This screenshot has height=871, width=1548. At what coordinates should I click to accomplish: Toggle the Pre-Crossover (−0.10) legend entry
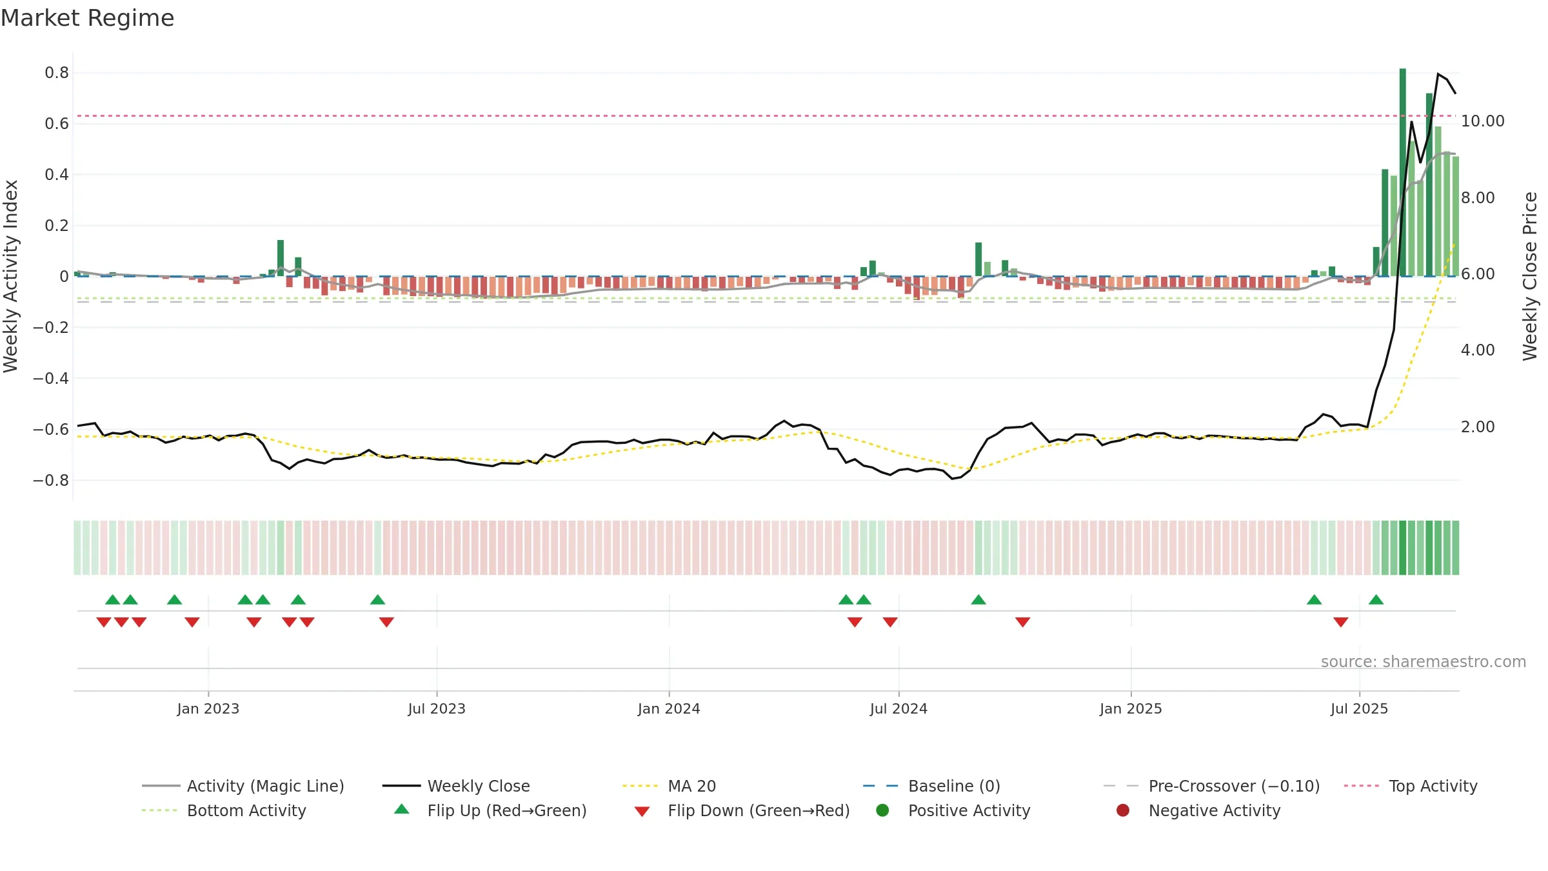[1211, 786]
